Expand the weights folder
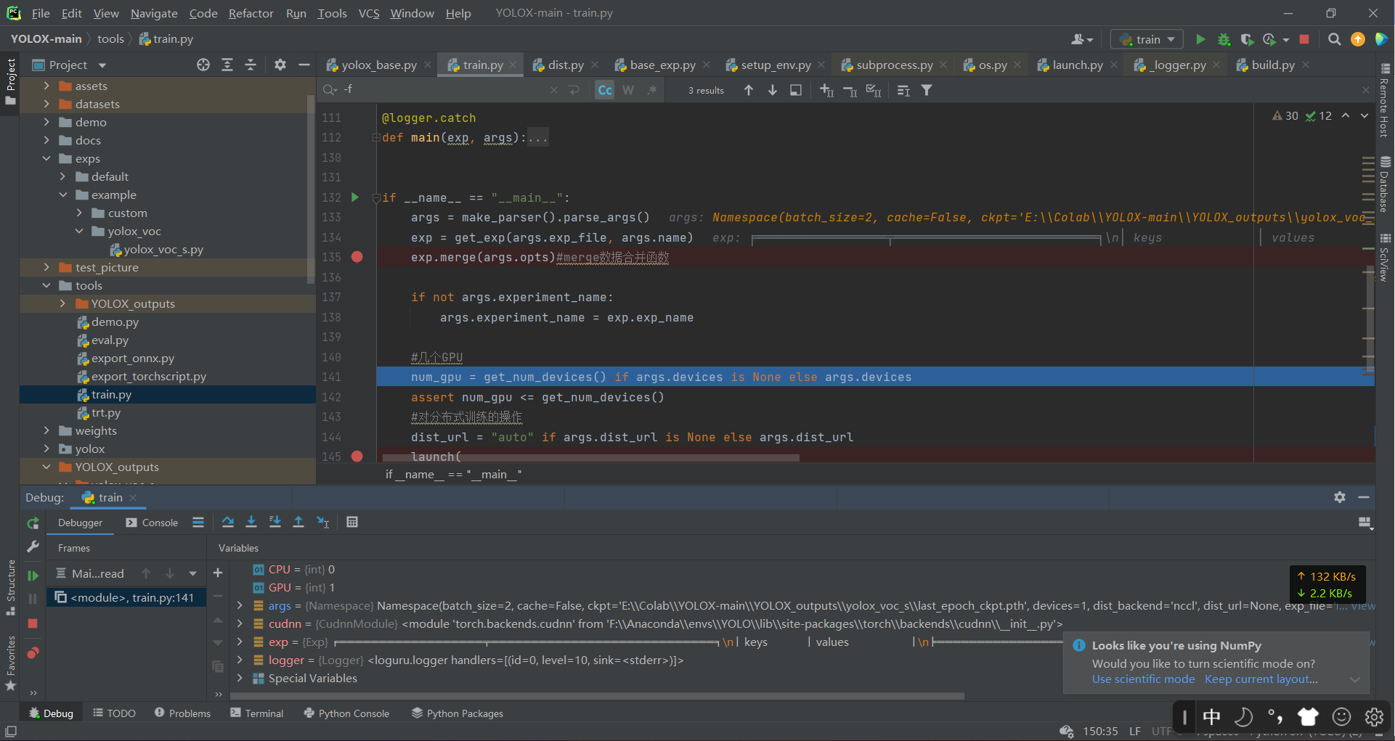The height and width of the screenshot is (741, 1395). tap(46, 430)
